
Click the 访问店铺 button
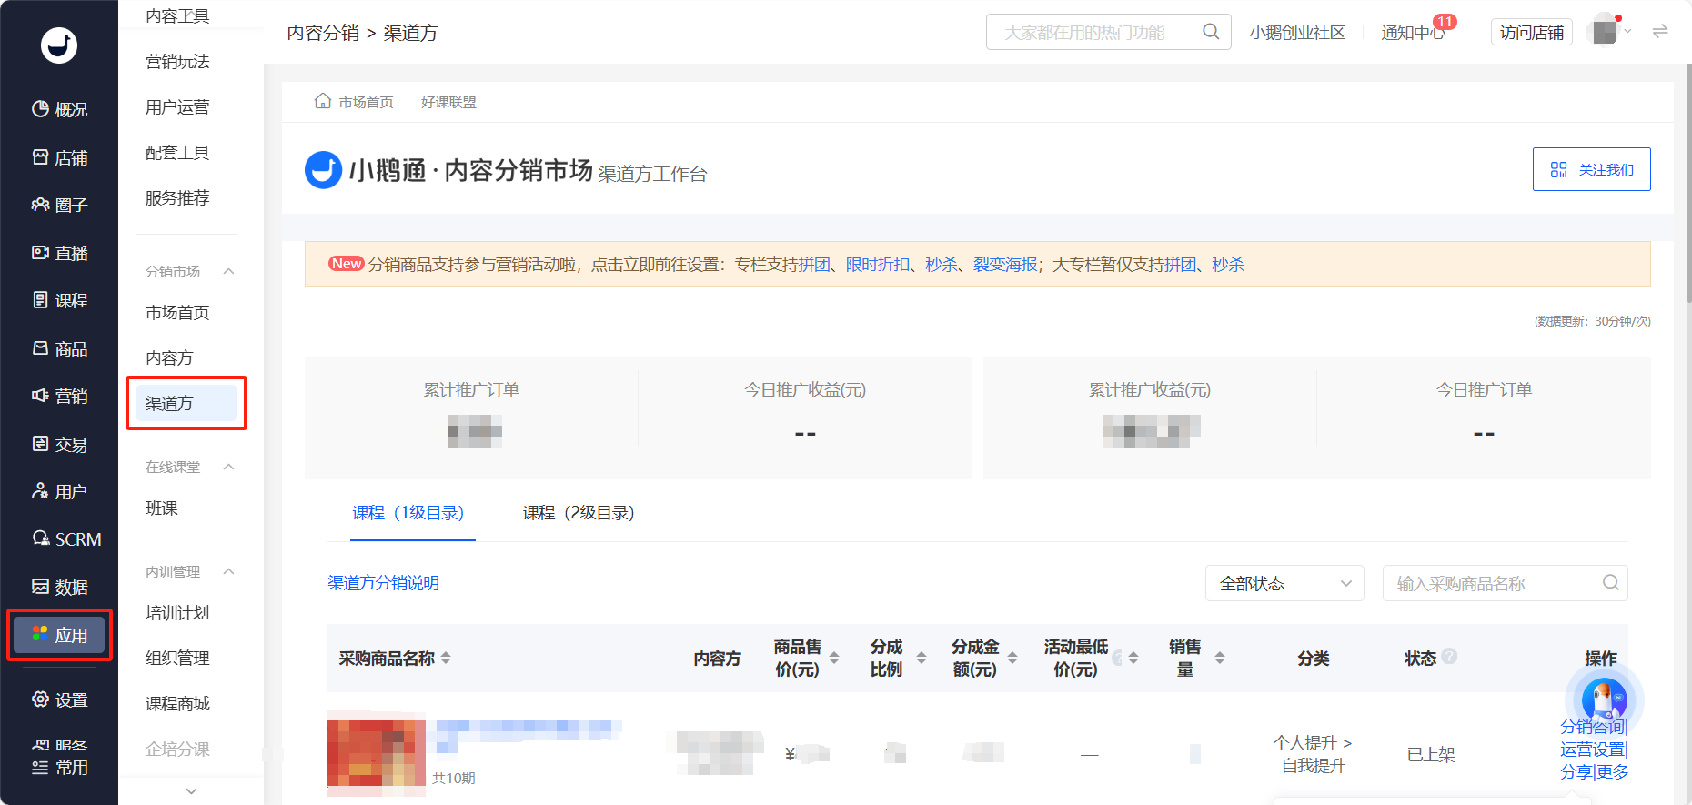click(1532, 32)
